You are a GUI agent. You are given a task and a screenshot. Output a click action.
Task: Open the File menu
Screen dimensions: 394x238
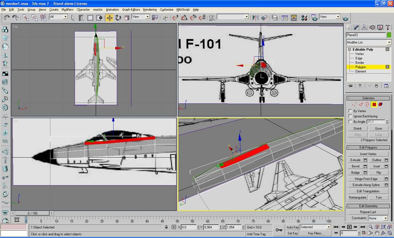[x=3, y=10]
